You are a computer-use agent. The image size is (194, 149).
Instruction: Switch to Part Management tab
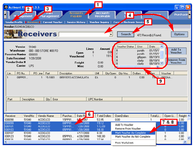[x=50, y=14]
